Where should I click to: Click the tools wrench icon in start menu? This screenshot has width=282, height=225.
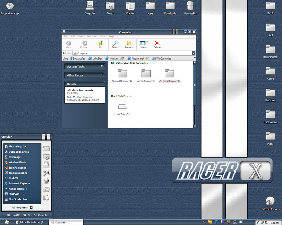click(x=46, y=173)
